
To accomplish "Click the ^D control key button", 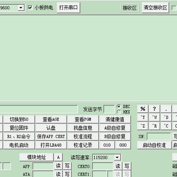I will 166,118.
